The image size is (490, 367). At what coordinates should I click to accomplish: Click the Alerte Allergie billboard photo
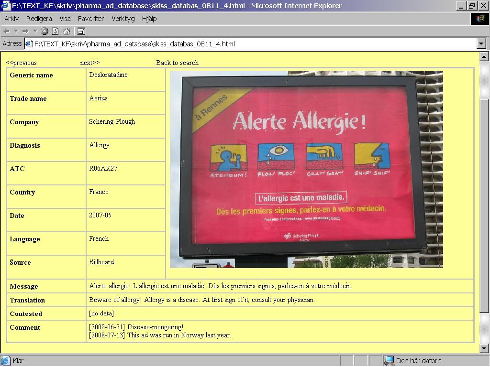[306, 169]
